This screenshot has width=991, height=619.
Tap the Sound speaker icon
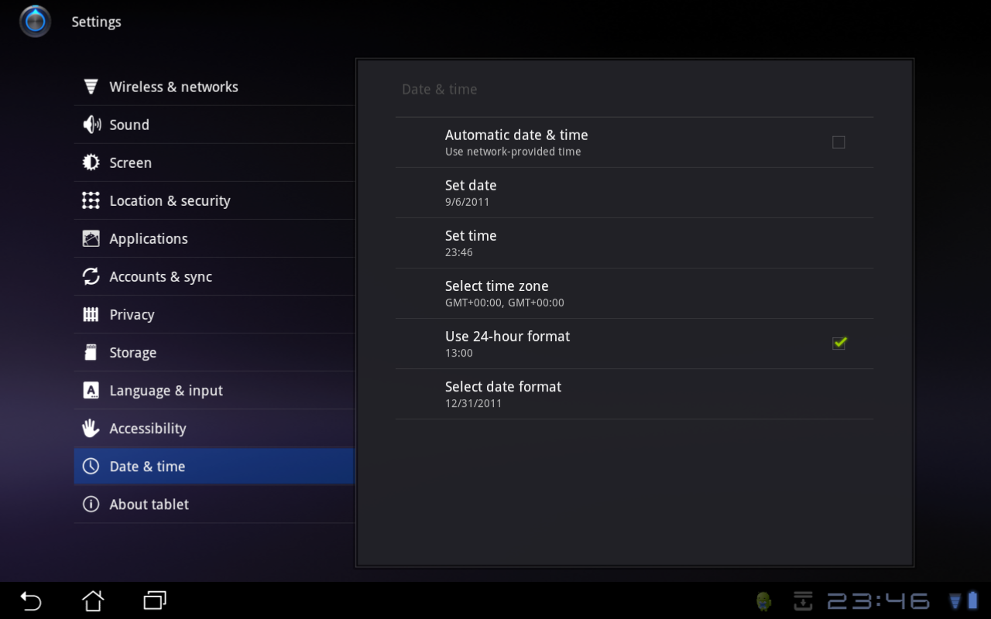91,125
